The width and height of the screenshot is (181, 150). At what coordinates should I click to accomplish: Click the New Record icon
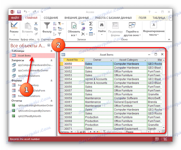pyautogui.click(x=83, y=24)
